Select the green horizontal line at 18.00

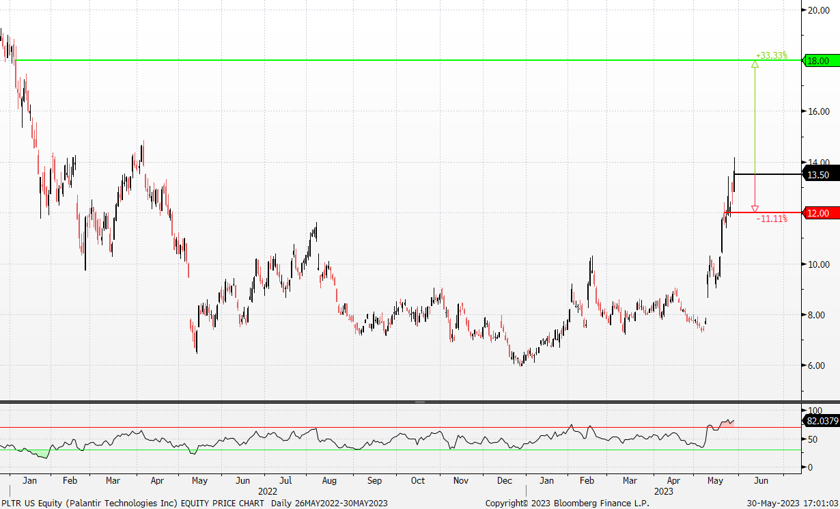point(410,61)
